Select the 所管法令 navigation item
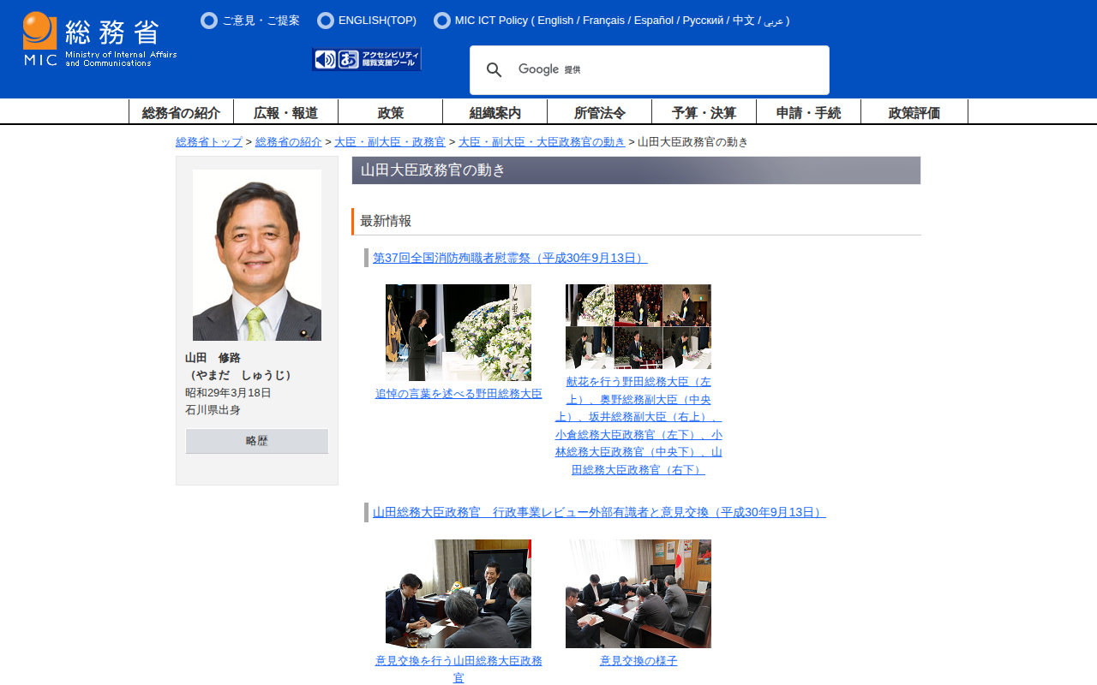The height and width of the screenshot is (685, 1097). coord(599,112)
